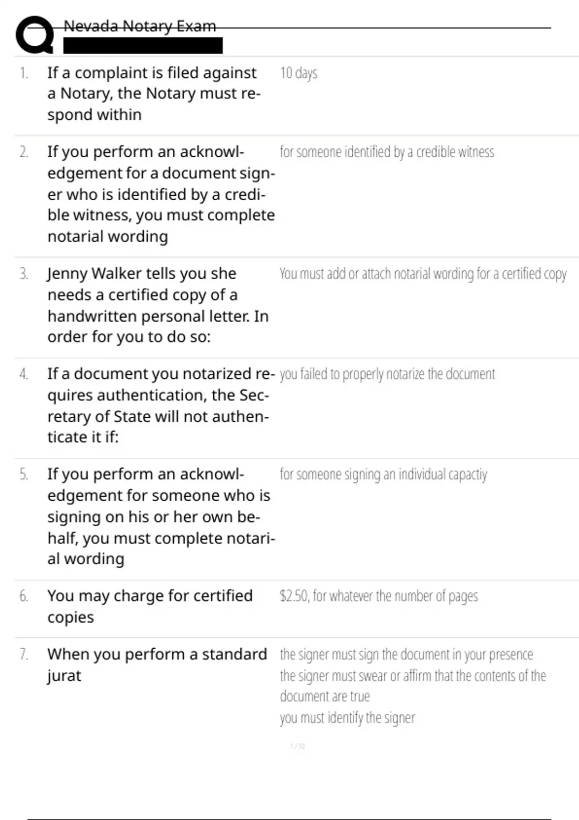Click the number 3 list marker

24,274
